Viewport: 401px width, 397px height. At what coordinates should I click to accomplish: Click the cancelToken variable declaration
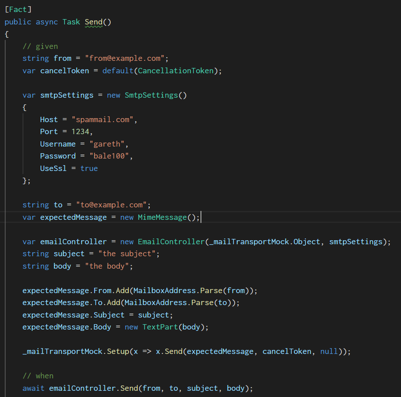(64, 71)
